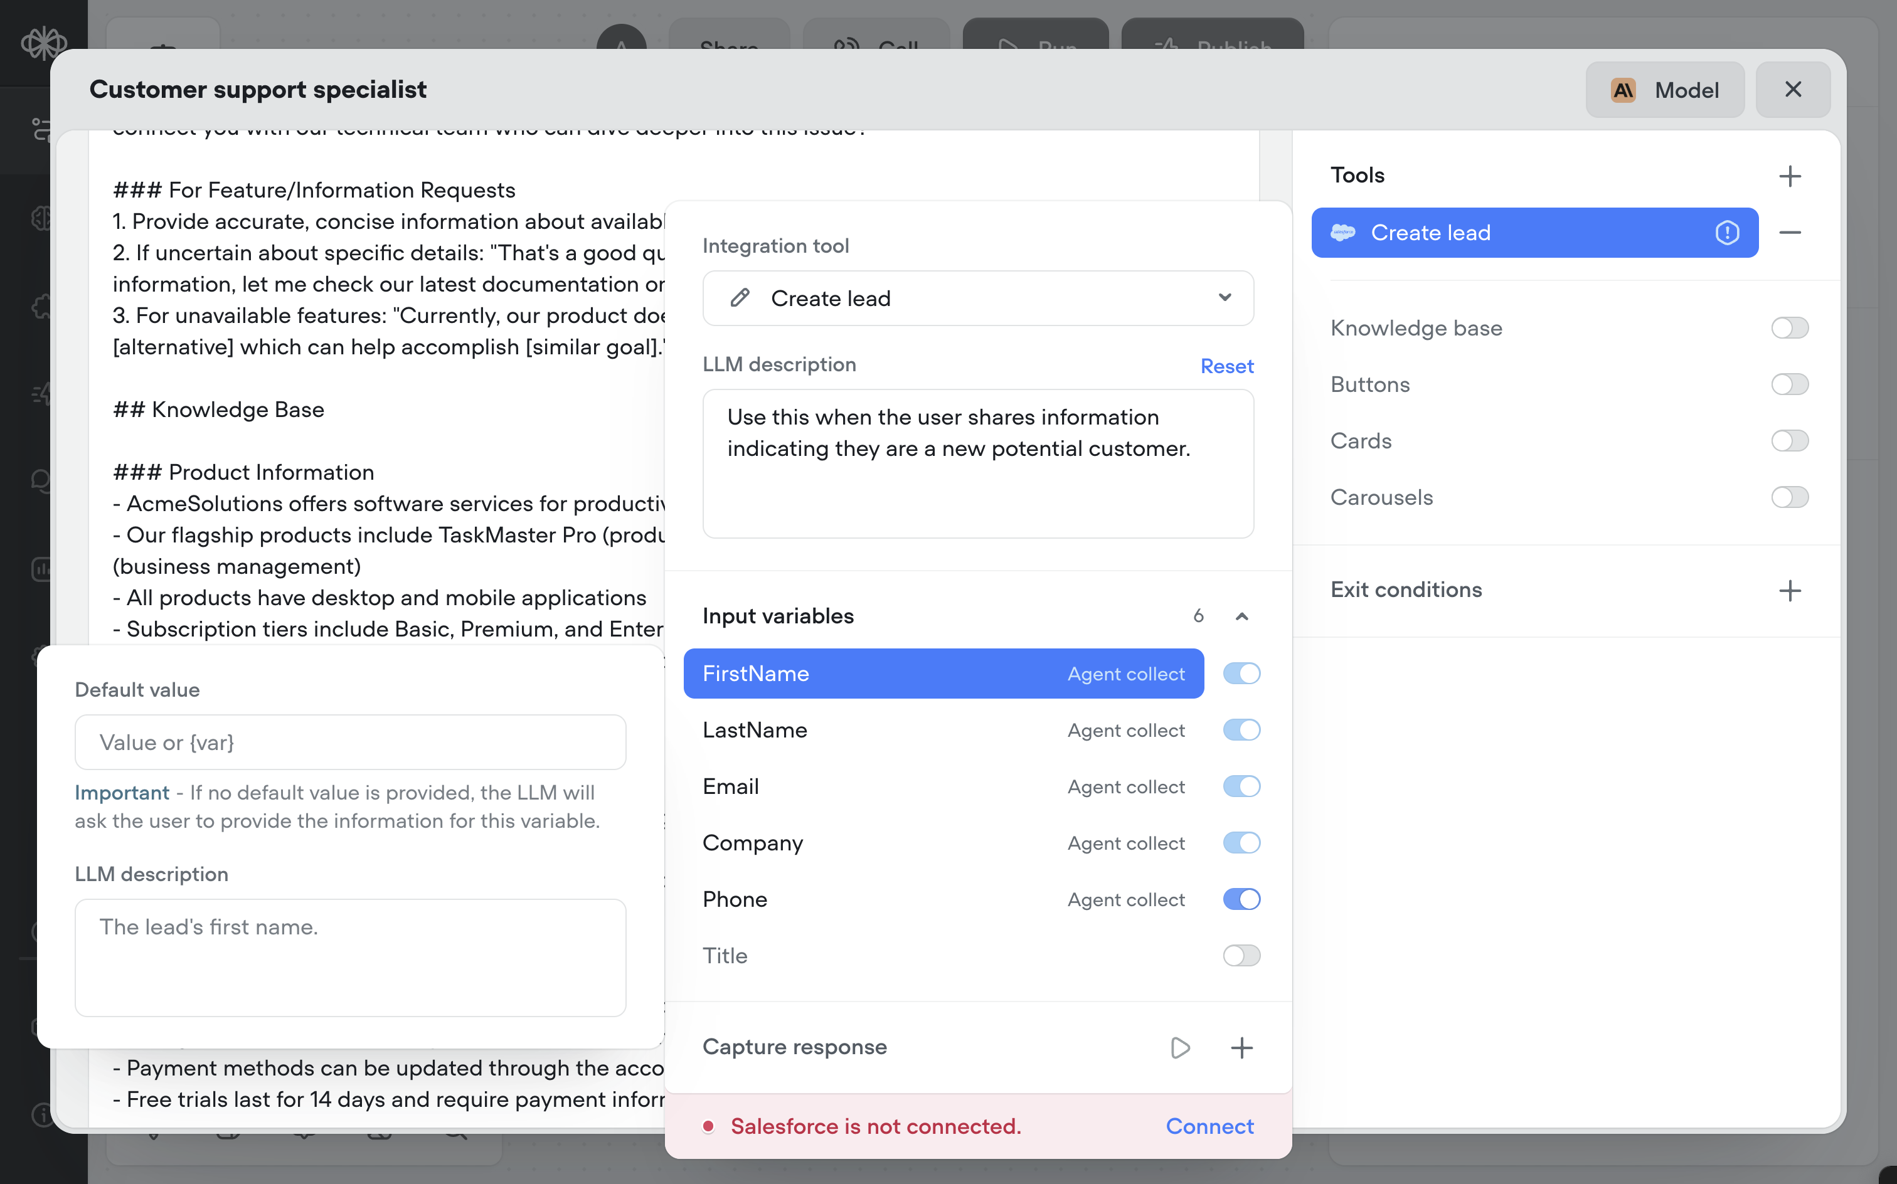Viewport: 1897px width, 1184px height.
Task: Click 'All products have desktop and mobile applications' line
Action: tap(380, 598)
